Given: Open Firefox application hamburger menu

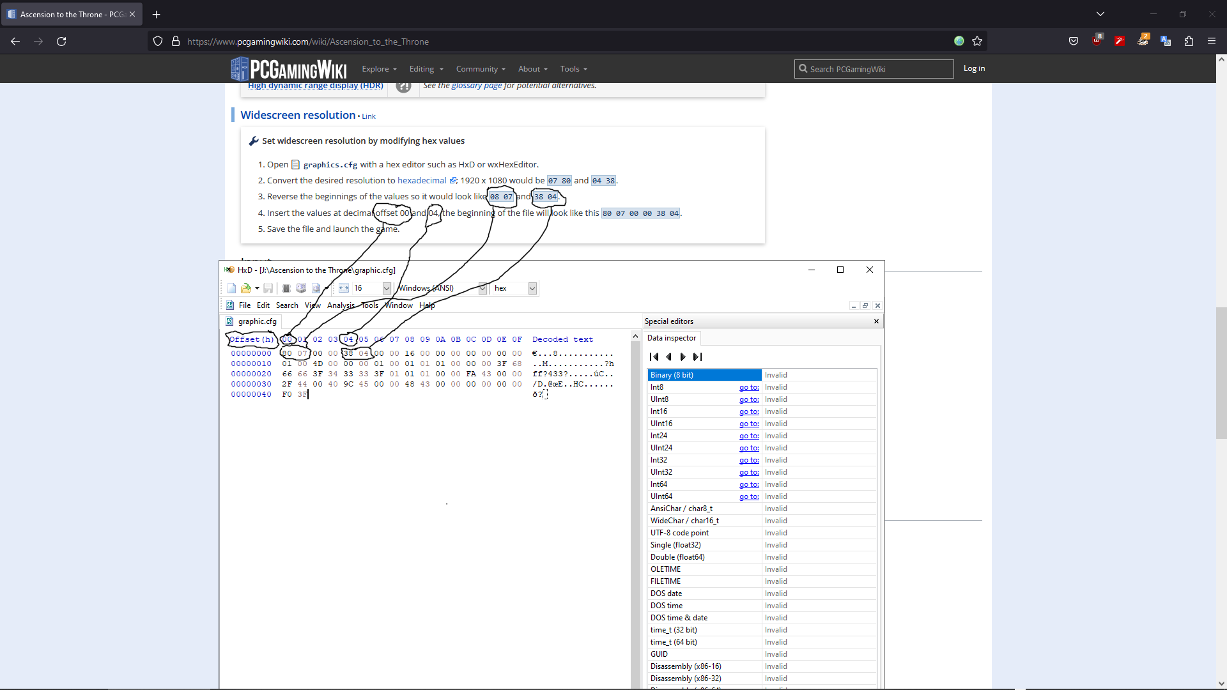Looking at the screenshot, I should point(1212,42).
